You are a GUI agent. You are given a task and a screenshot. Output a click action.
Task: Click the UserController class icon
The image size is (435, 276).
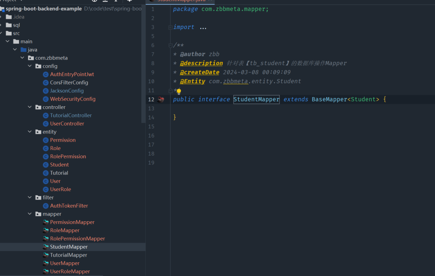pyautogui.click(x=46, y=124)
